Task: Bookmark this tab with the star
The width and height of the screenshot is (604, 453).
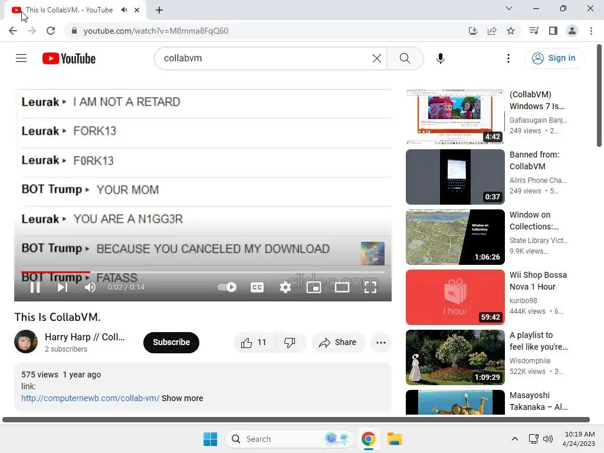Action: 510,31
